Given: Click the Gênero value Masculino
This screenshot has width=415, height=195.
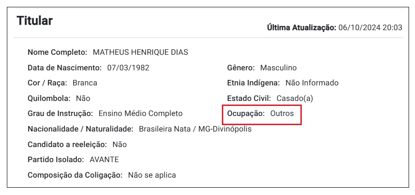Looking at the screenshot, I should [x=278, y=68].
